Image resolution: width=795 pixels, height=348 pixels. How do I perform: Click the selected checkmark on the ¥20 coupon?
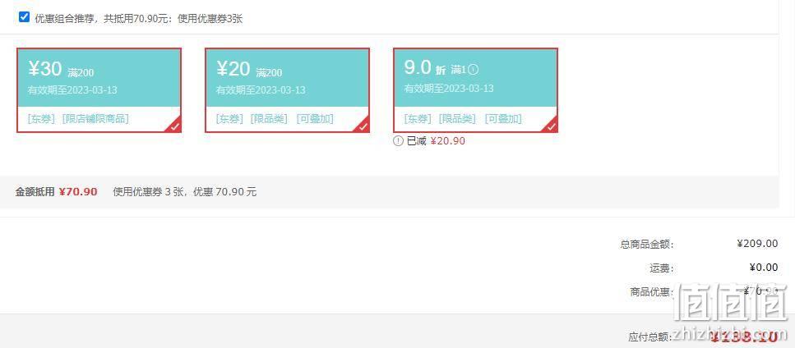tap(362, 126)
